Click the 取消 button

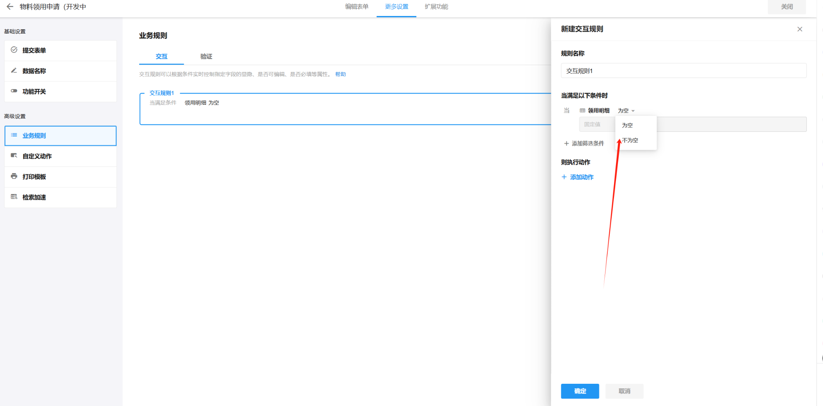pos(624,391)
